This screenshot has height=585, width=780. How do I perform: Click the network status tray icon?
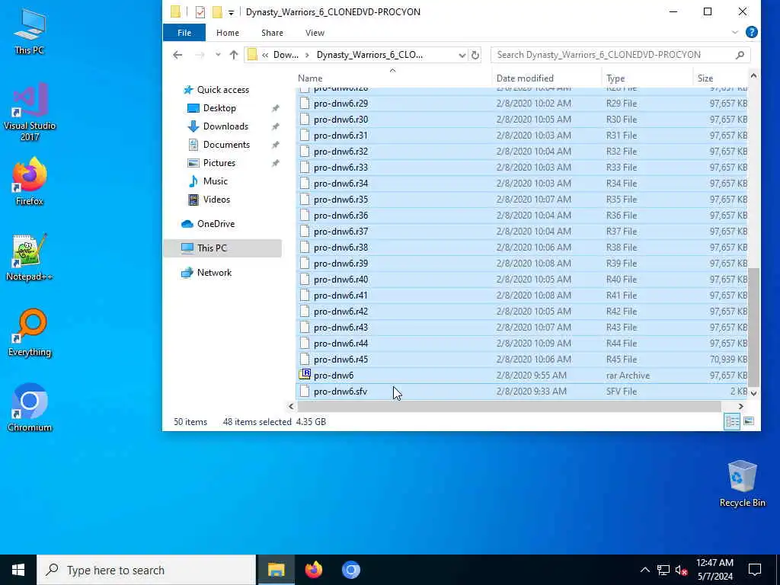pyautogui.click(x=663, y=570)
